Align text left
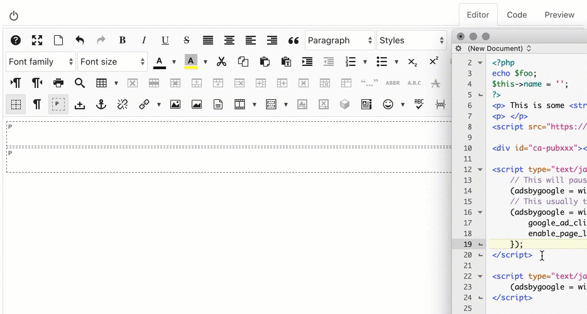 pyautogui.click(x=250, y=40)
